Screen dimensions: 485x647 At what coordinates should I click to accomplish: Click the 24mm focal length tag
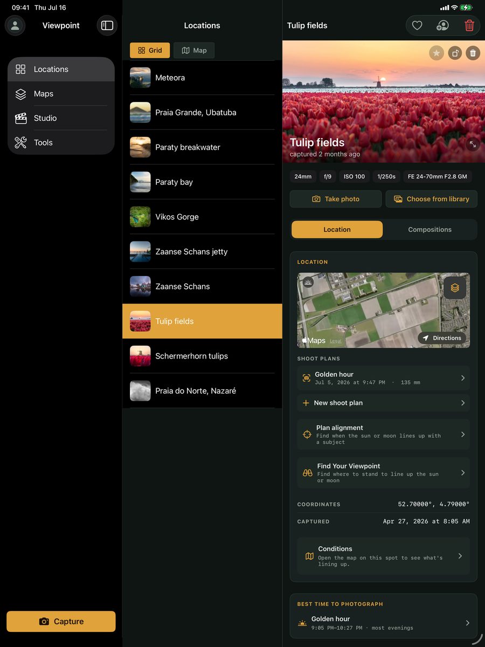coord(303,176)
